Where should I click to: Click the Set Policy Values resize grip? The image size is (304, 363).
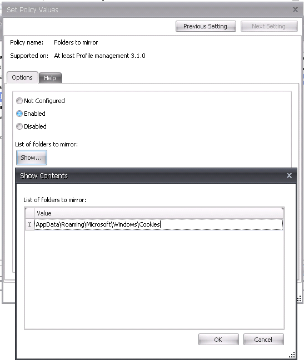point(299,298)
